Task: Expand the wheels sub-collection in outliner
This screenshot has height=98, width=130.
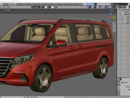Action: tap(123, 17)
